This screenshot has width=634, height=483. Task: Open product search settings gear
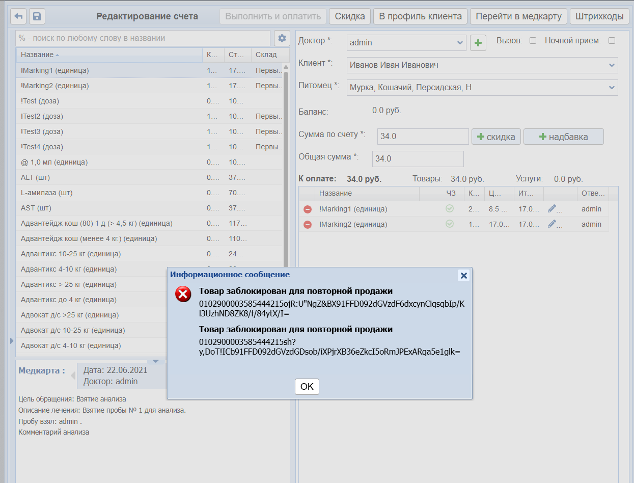tap(282, 38)
